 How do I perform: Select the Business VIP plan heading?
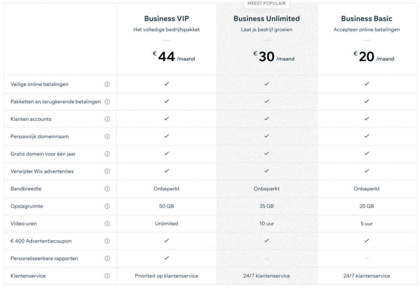(x=167, y=18)
